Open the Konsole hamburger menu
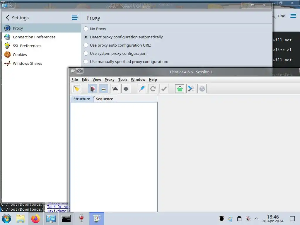 click(293, 16)
